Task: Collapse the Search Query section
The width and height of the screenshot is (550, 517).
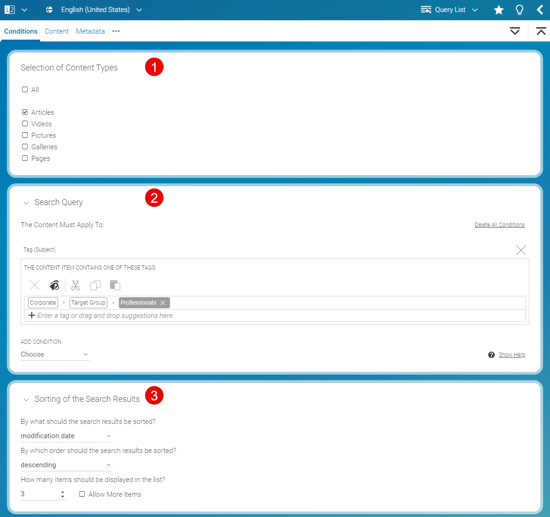Action: (26, 202)
